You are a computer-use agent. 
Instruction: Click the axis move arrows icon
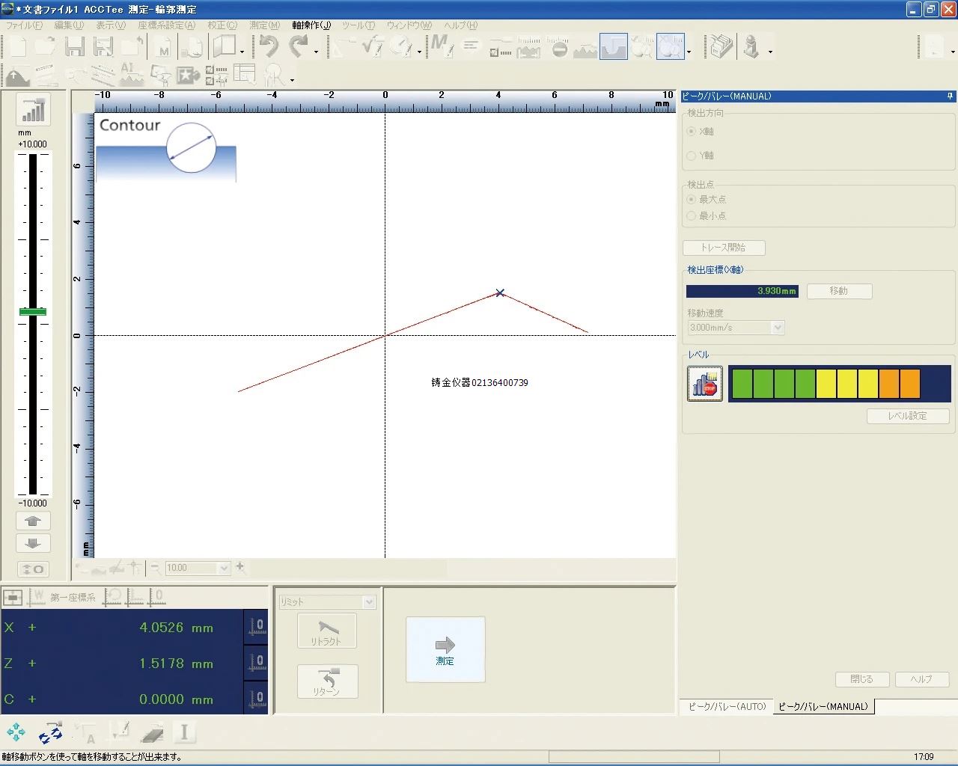click(16, 732)
